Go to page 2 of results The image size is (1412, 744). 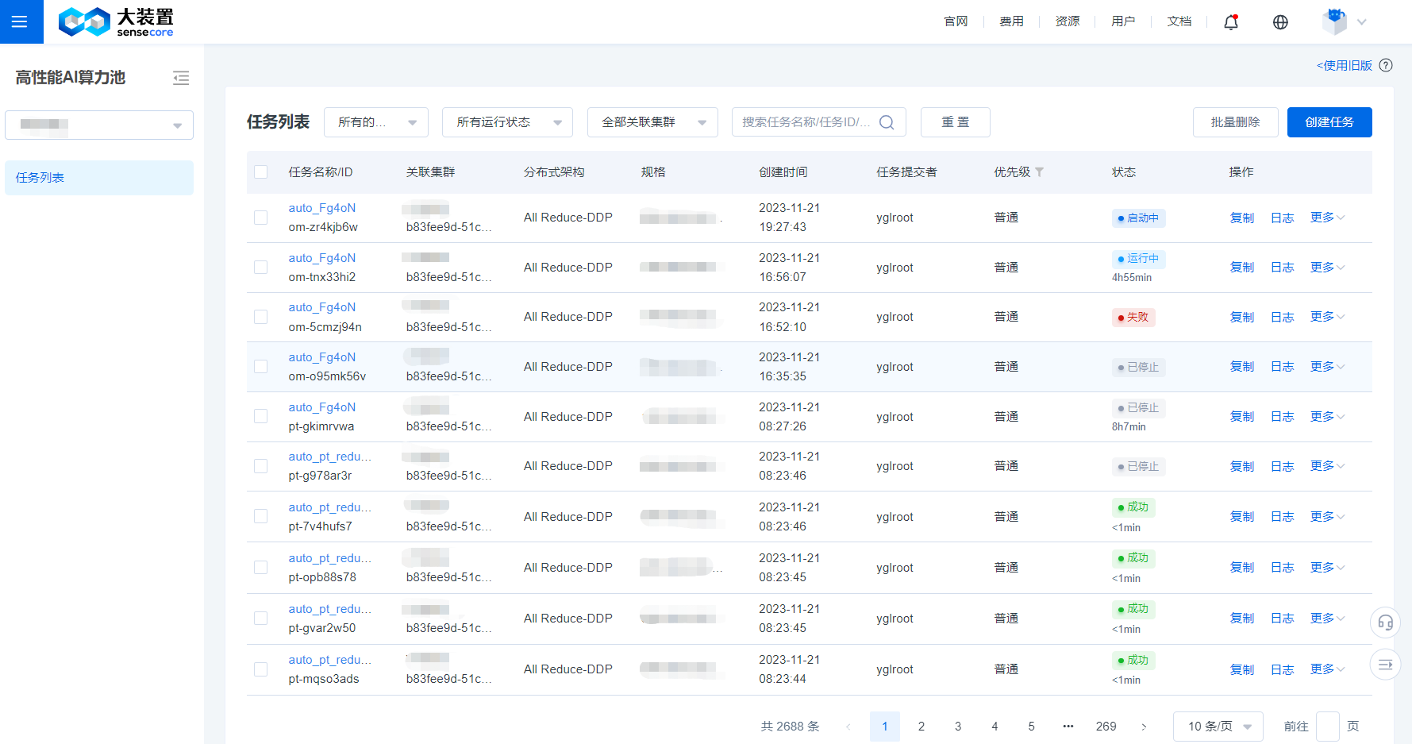[921, 727]
